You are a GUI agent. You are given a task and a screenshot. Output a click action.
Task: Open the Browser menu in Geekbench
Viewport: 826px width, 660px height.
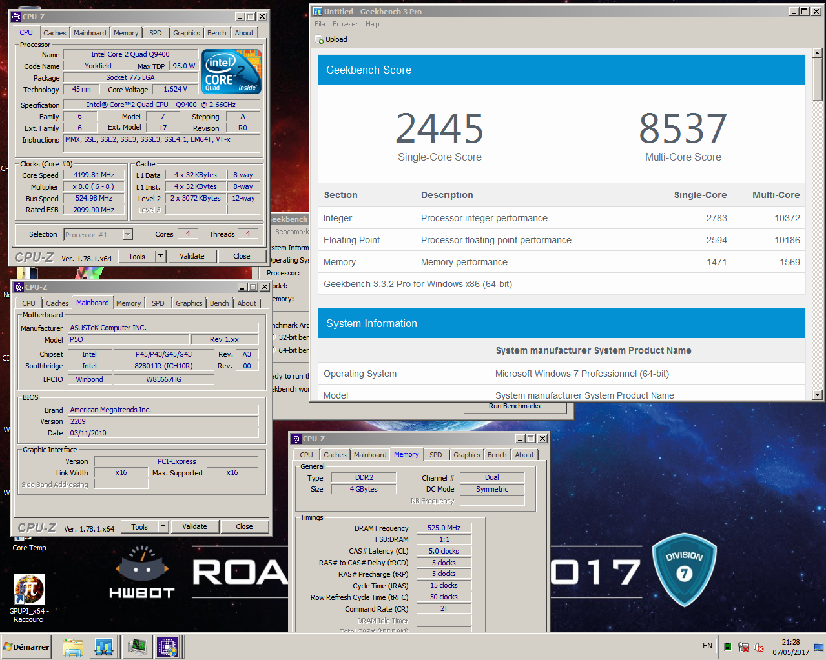pos(345,24)
